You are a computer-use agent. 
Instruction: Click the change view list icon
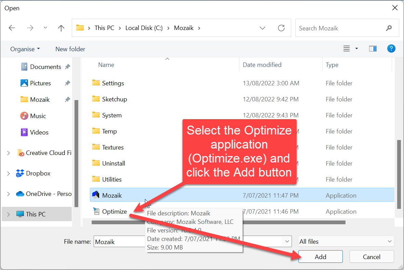coord(347,49)
